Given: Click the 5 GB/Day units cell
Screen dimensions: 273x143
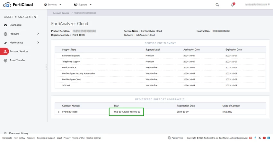Looking at the screenshot, I should pos(227,112).
